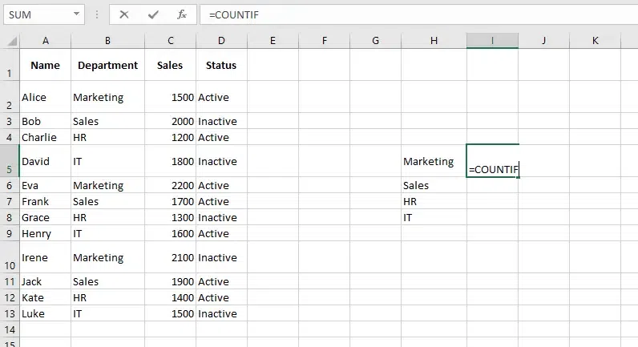The height and width of the screenshot is (347, 638).
Task: Select row 7 header
Action: (10, 201)
